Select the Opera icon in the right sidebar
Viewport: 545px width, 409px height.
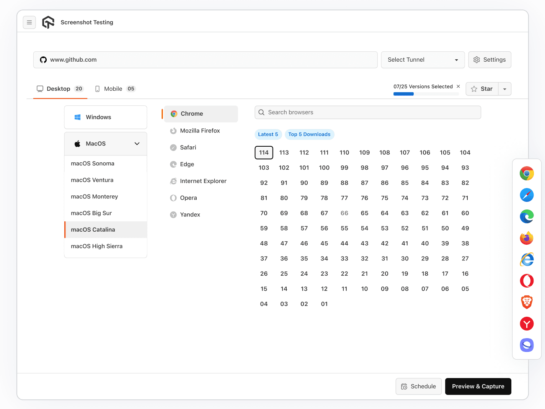527,281
